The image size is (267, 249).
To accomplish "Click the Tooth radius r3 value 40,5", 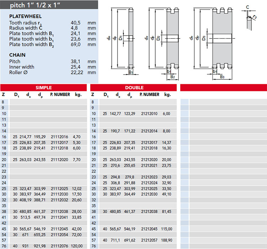I will 75,23.
